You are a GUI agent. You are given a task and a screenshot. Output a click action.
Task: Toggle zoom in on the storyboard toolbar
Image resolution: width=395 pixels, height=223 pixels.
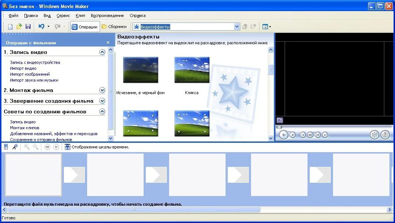[26, 147]
